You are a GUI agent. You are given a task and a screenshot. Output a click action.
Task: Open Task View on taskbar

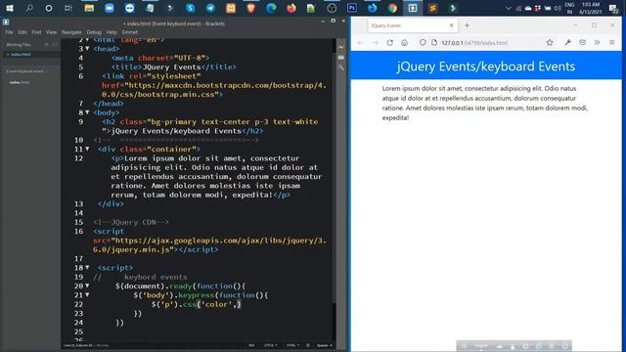(68, 8)
